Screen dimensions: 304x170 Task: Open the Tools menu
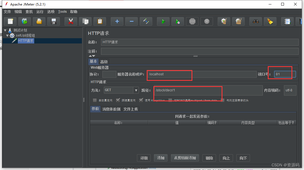point(62,12)
